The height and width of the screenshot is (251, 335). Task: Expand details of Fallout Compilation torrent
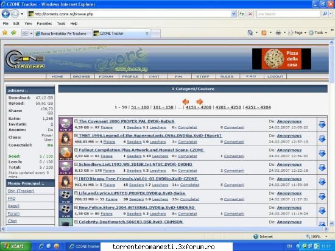[76, 150]
